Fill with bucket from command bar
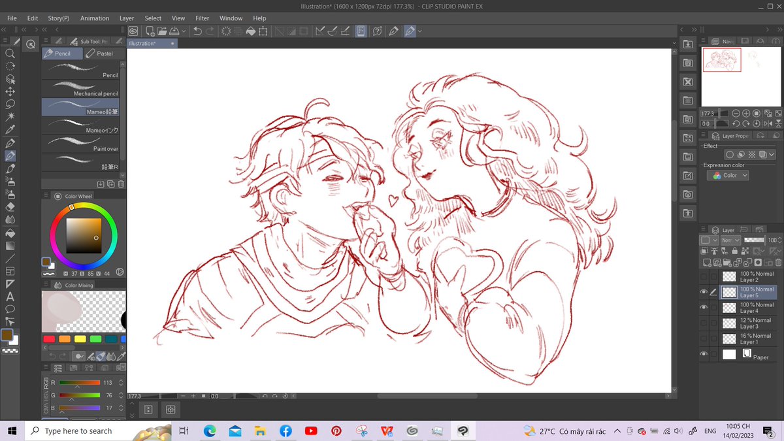 point(250,31)
